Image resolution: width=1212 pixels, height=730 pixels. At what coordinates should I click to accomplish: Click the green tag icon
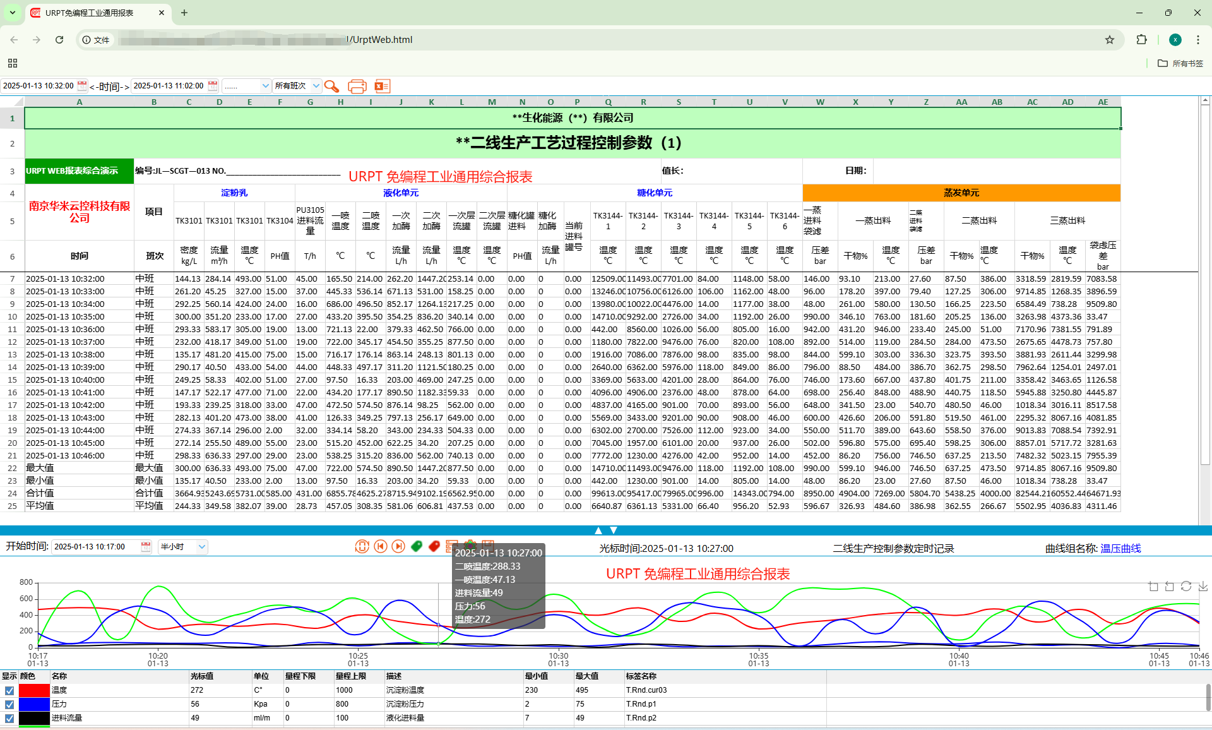417,547
